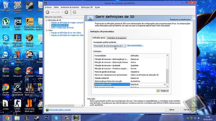This screenshot has width=216, height=121.
Task: Launch Counter-Strike Global Offensive shortcut
Action: (29, 24)
